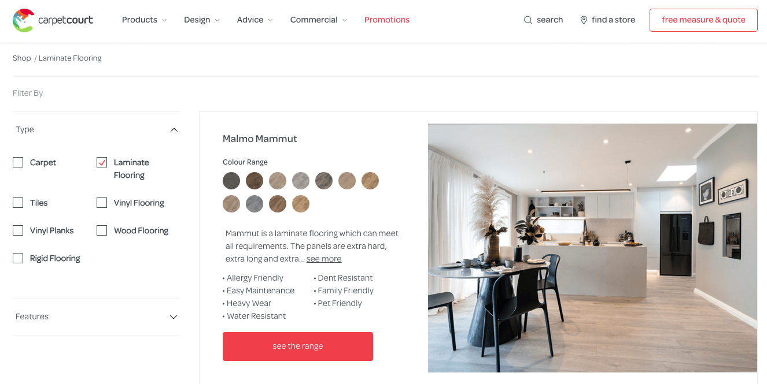Click the see more description link
This screenshot has width=767, height=384.
click(x=324, y=259)
